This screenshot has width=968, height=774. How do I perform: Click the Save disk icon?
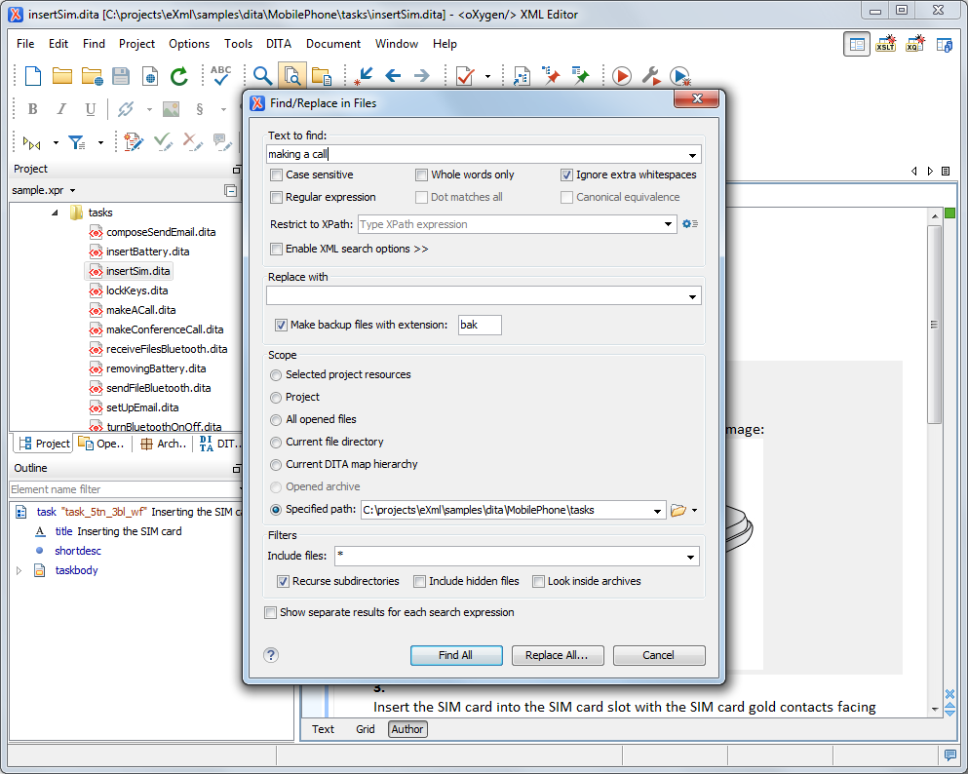point(121,76)
